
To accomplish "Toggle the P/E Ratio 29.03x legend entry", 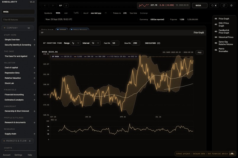I will tap(117, 56).
